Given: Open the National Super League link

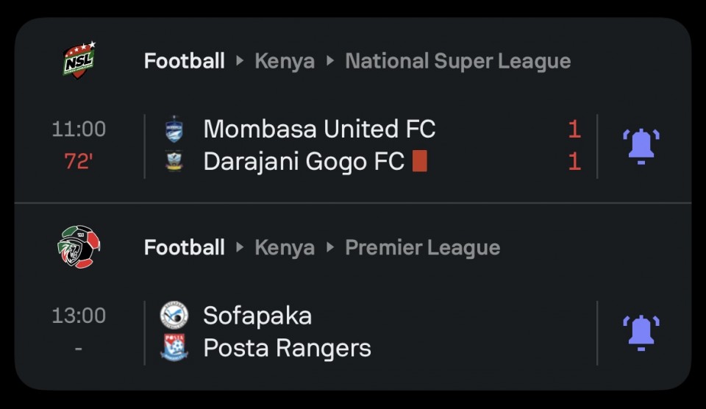Looking at the screenshot, I should coord(457,61).
